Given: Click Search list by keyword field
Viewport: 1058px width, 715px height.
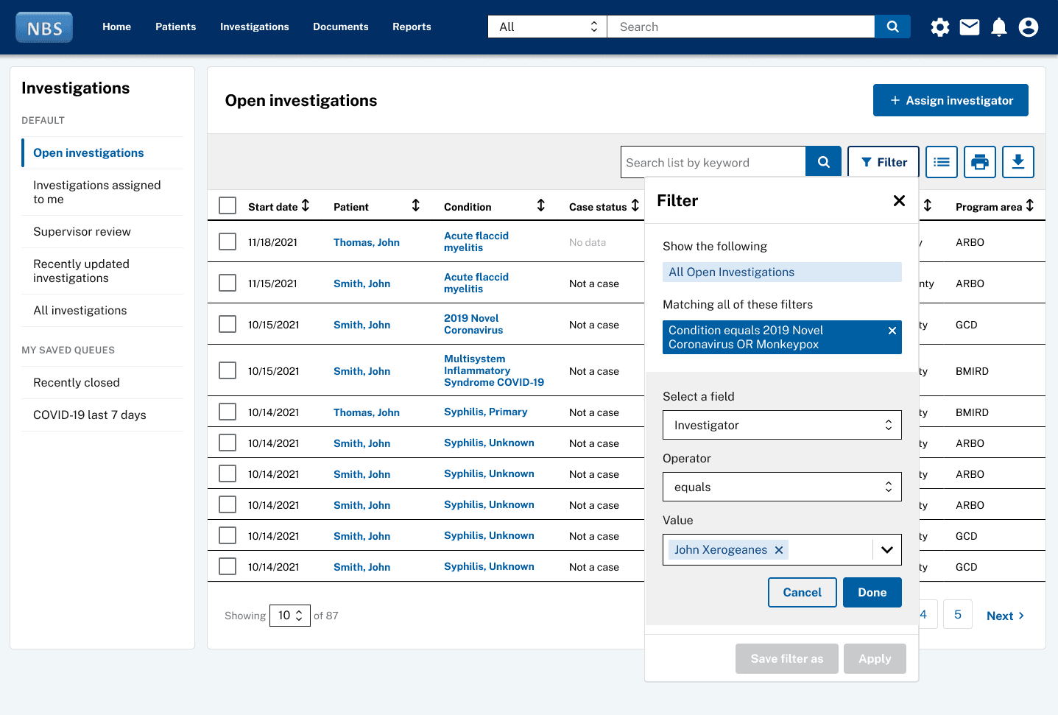Looking at the screenshot, I should (713, 162).
